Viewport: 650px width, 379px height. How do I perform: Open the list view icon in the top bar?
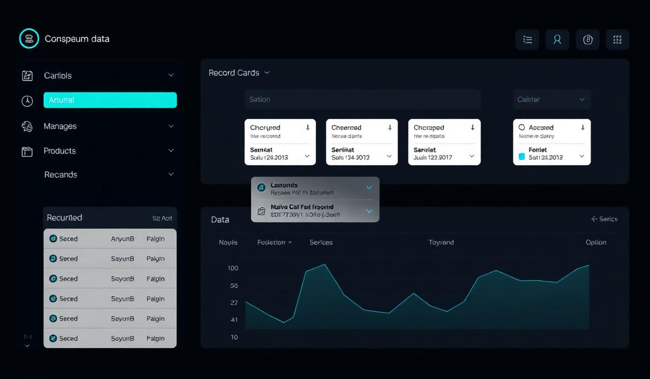[528, 40]
